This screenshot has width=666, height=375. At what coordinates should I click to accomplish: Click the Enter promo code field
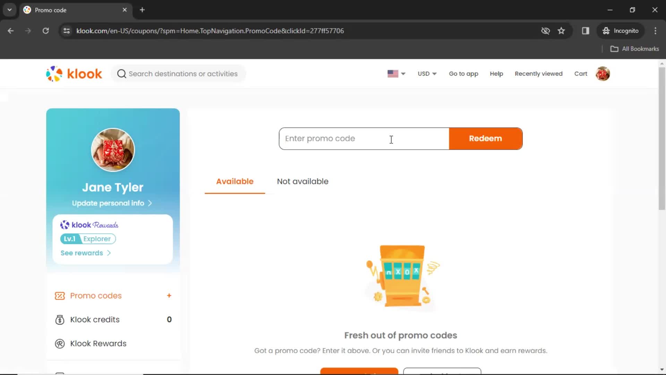tap(364, 139)
